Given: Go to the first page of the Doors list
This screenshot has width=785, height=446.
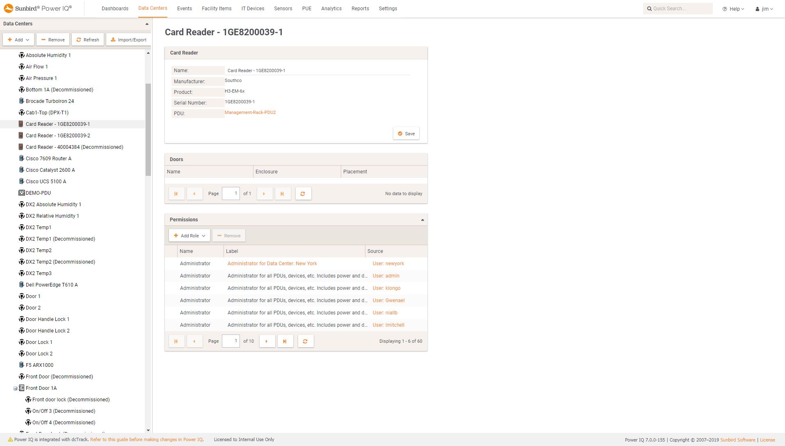Looking at the screenshot, I should click(176, 193).
